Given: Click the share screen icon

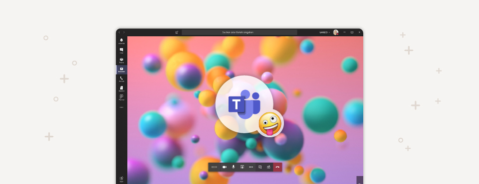Looking at the screenshot, I should (x=242, y=167).
